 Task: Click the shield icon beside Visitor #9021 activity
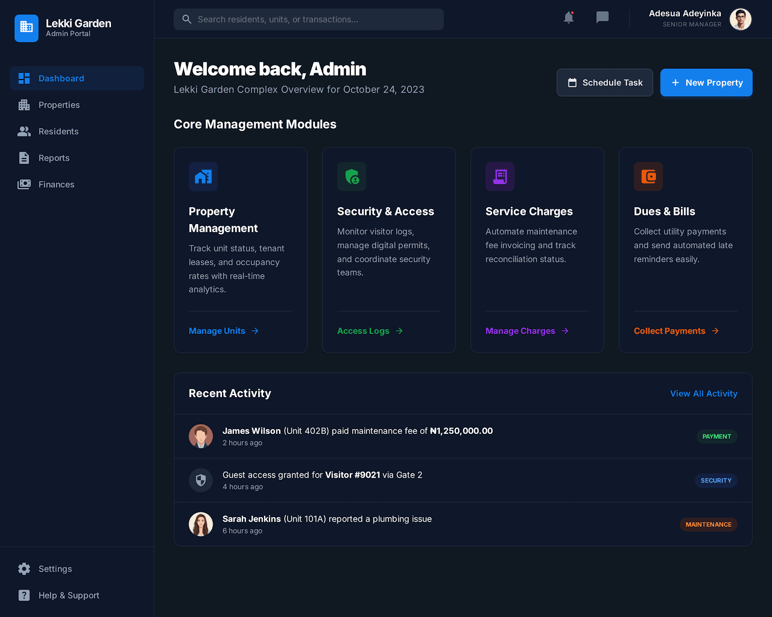pos(201,480)
